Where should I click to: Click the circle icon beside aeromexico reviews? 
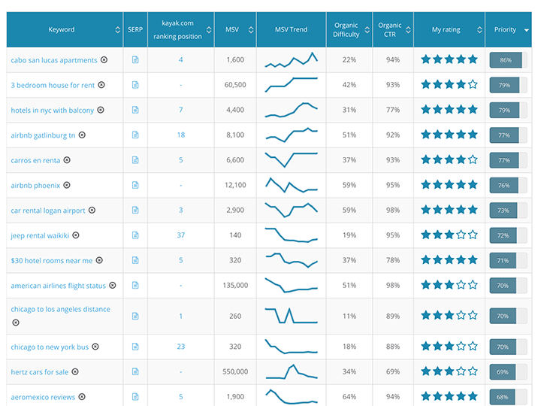(82, 397)
